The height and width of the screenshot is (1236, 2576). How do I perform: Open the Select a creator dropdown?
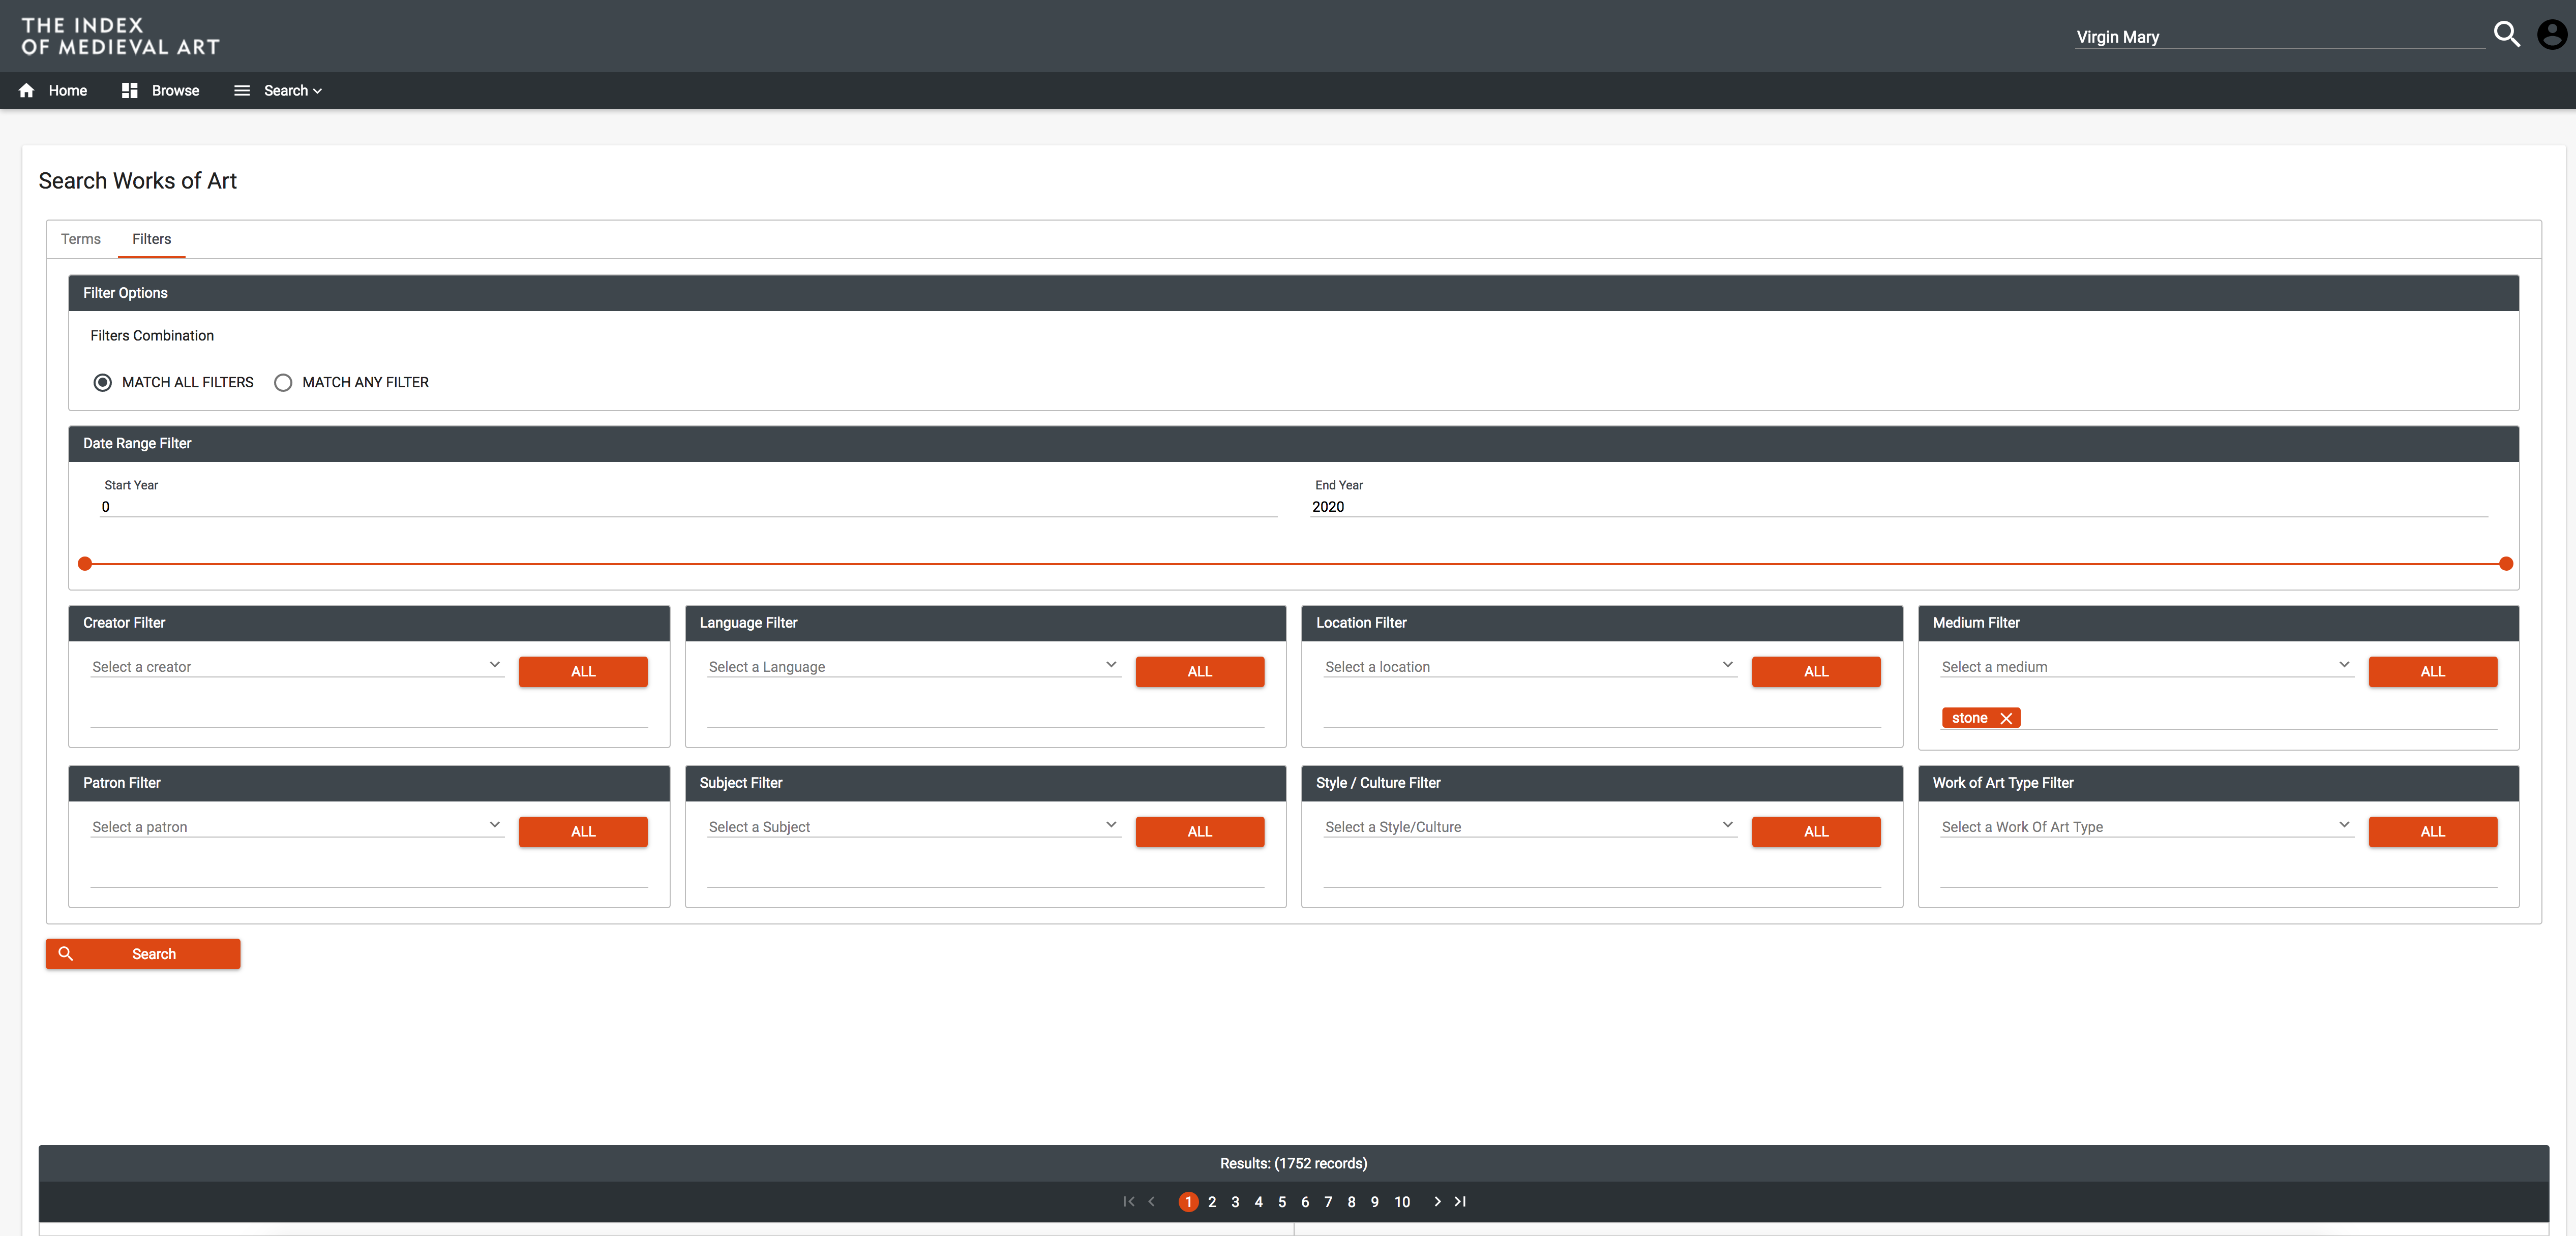click(297, 666)
